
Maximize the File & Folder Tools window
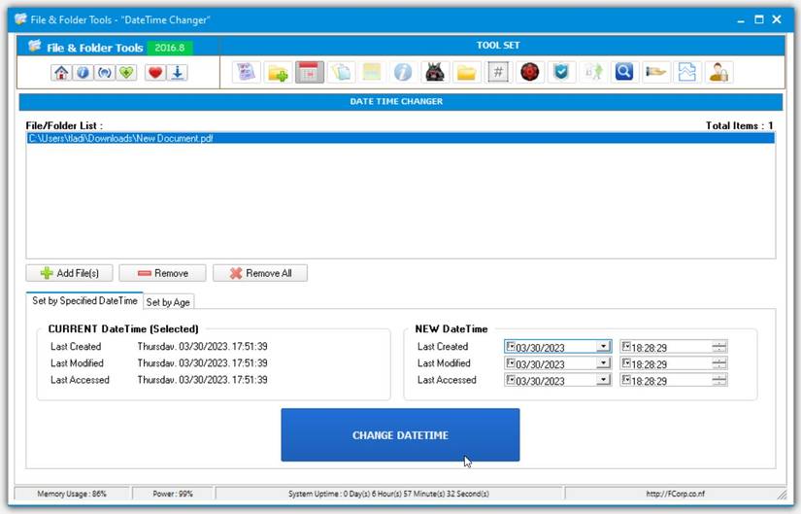759,19
